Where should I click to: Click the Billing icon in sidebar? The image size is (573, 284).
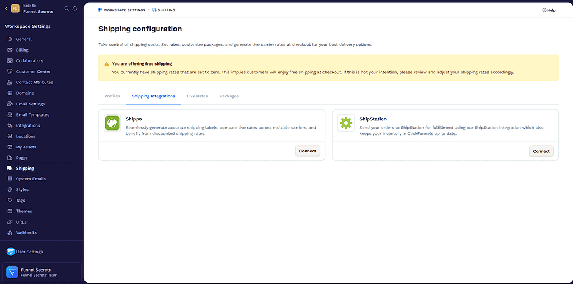click(x=10, y=50)
